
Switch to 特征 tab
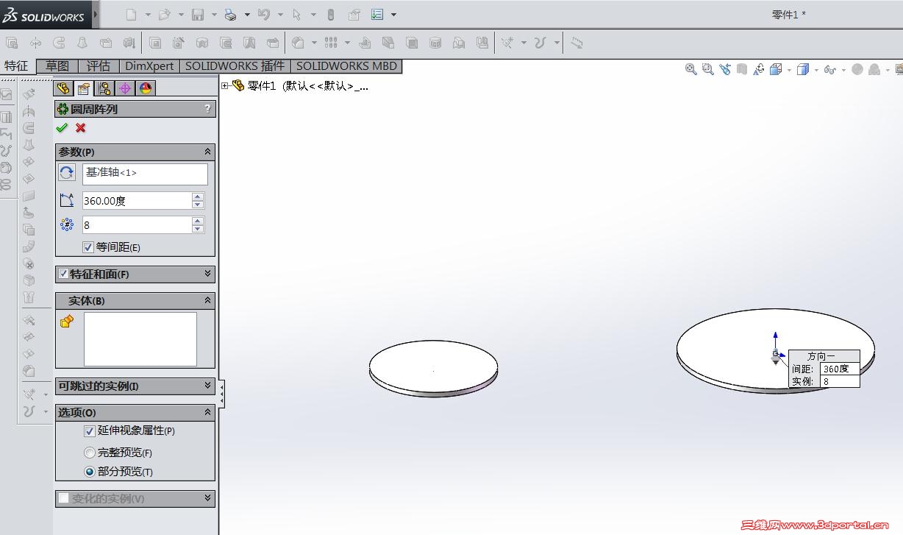(x=17, y=65)
